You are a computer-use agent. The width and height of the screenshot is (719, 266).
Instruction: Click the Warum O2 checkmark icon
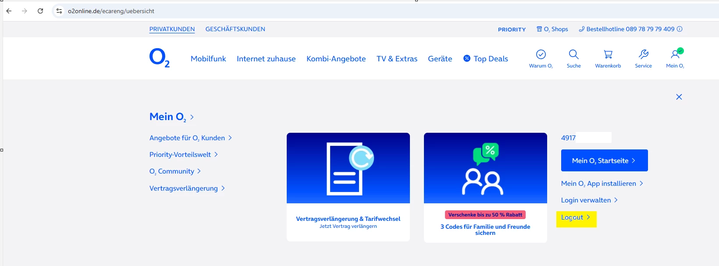point(541,54)
